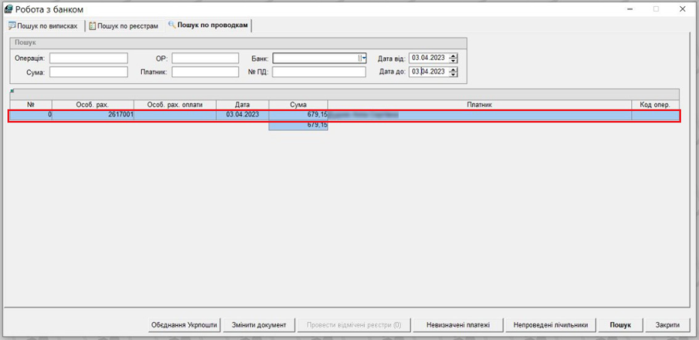
Task: Open Непроведені лічильники
Action: point(551,325)
